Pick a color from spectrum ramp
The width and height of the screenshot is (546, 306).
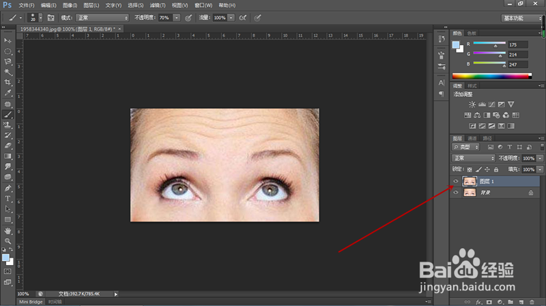491,76
